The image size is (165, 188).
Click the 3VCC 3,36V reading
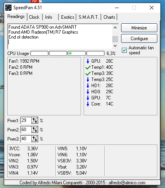[x=23, y=149]
